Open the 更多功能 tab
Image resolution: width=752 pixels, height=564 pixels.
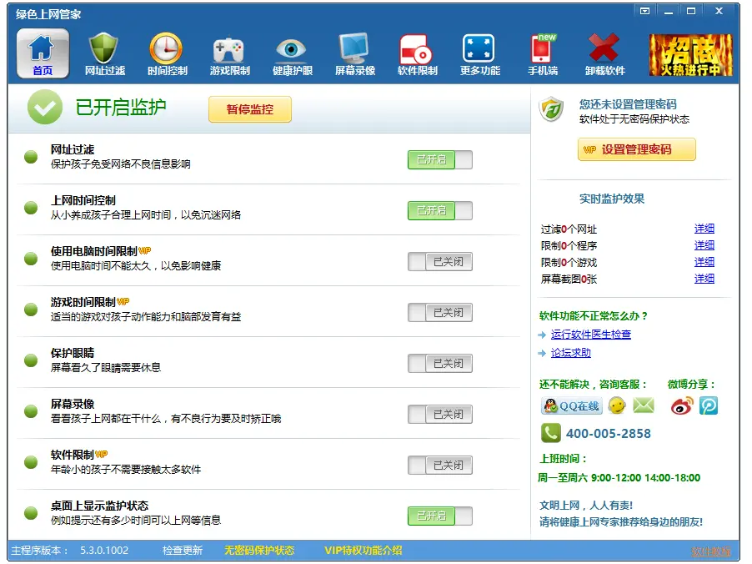[x=479, y=54]
